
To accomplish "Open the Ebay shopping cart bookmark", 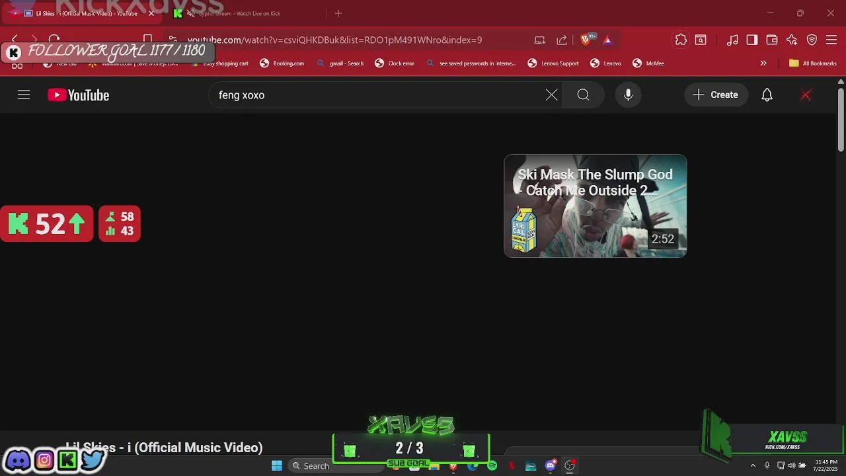I will (219, 63).
